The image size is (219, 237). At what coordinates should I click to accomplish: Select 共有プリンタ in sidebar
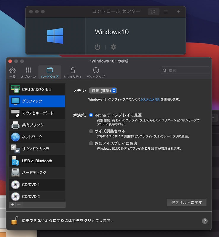[37, 125]
